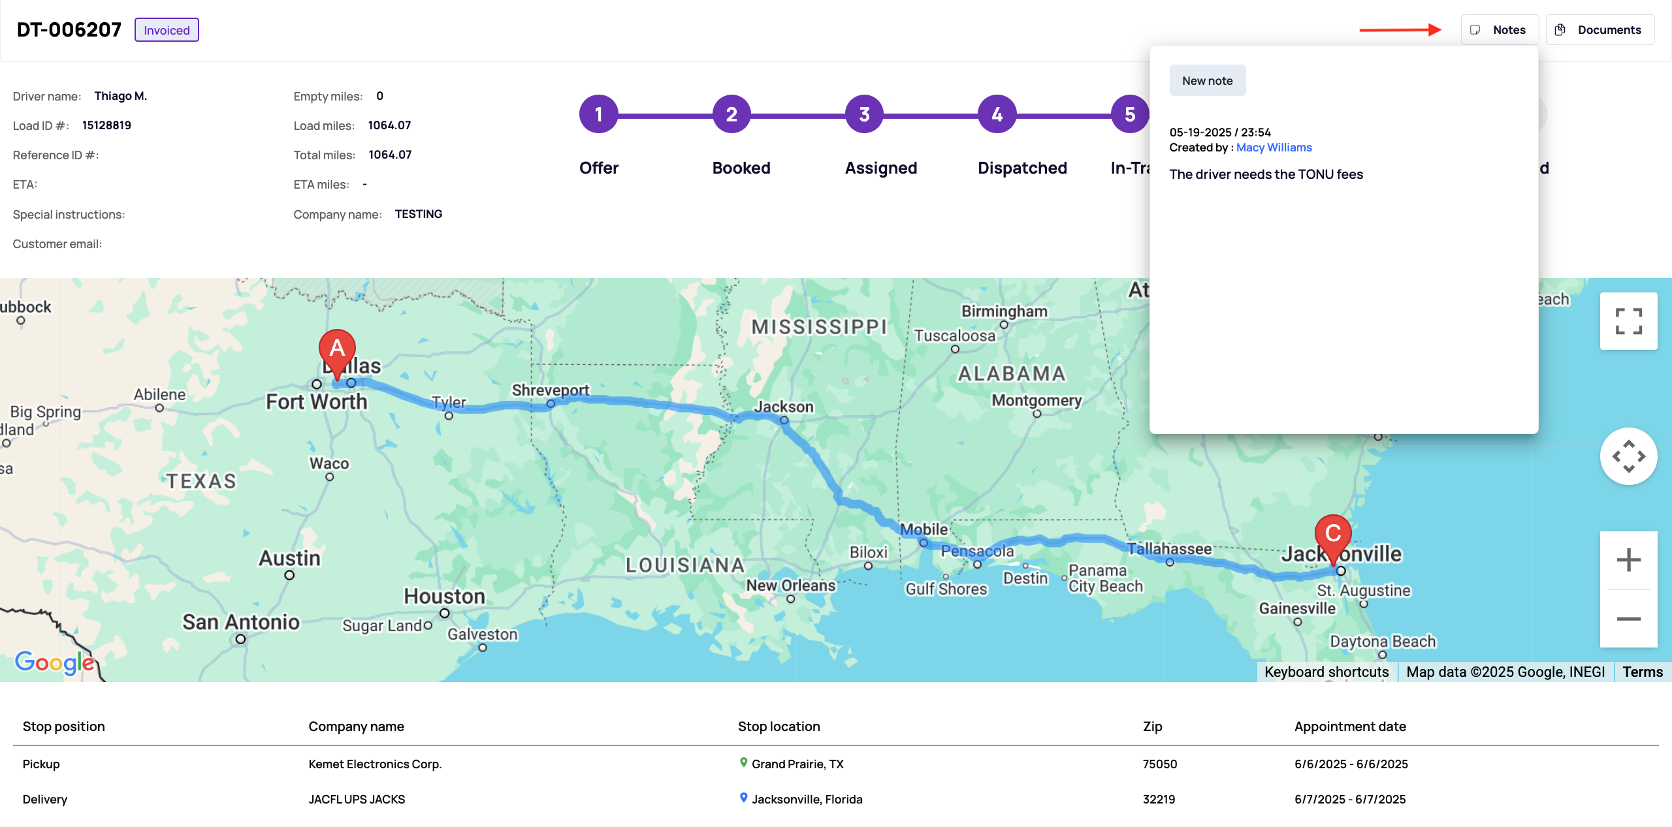Open Macy Williams profile link
Image resolution: width=1672 pixels, height=827 pixels.
click(x=1274, y=148)
